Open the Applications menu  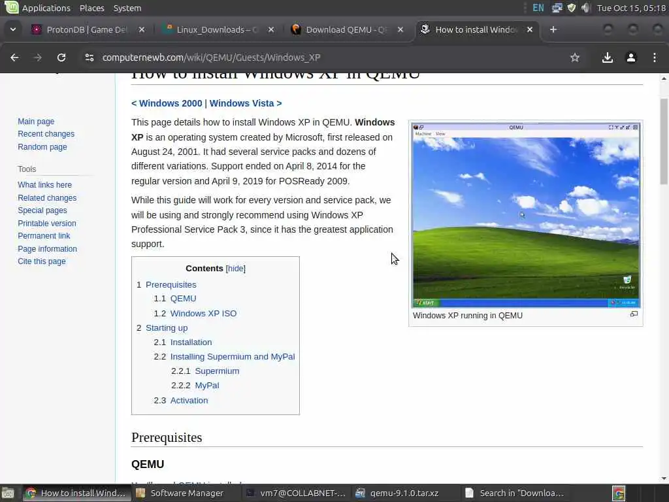tap(46, 8)
